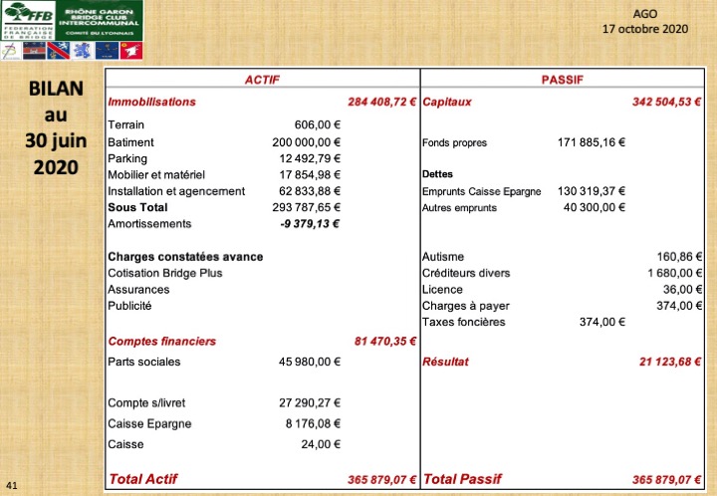Click the value 8 176,08 €
Screen dimensions: 717x496
(314, 423)
